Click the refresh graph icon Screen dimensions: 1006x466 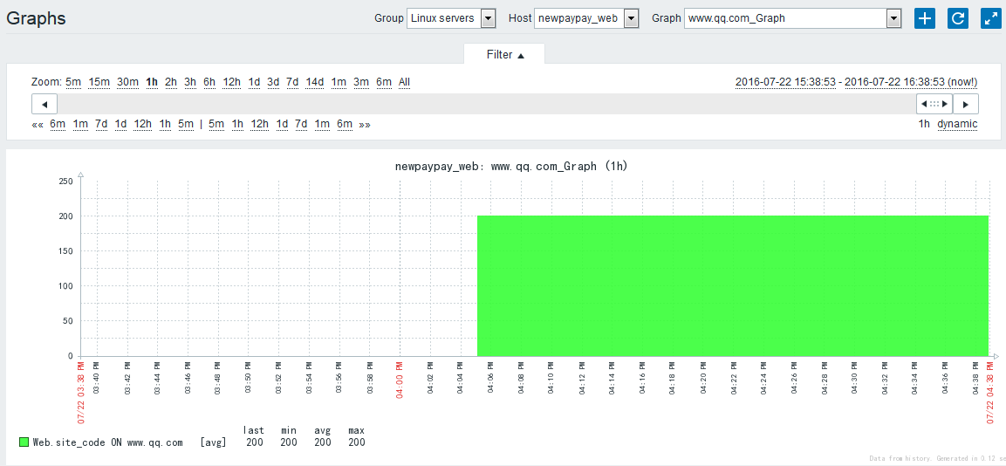[x=958, y=18]
